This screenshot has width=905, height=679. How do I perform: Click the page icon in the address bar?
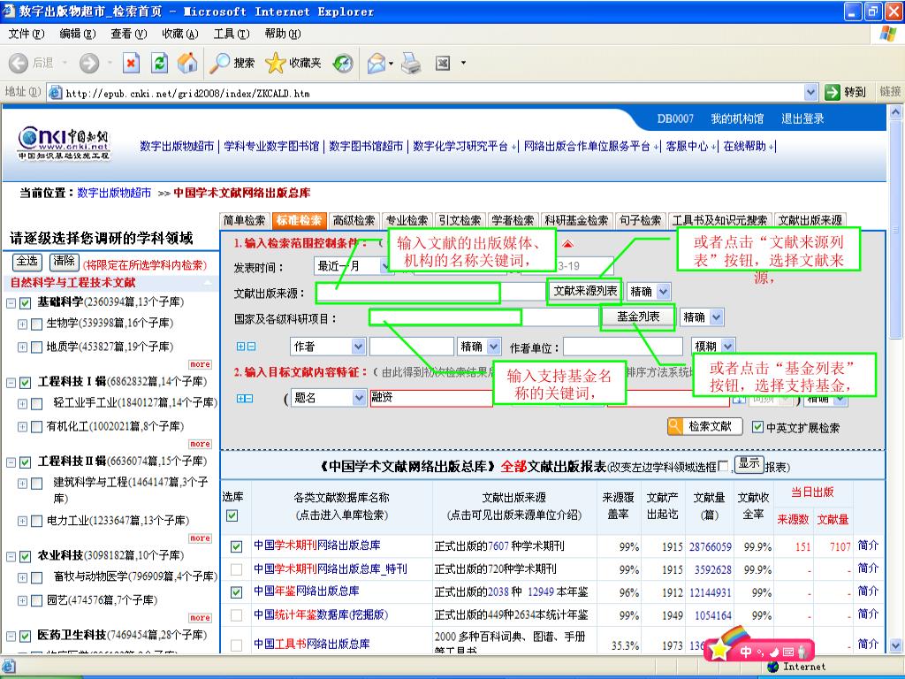tap(56, 92)
